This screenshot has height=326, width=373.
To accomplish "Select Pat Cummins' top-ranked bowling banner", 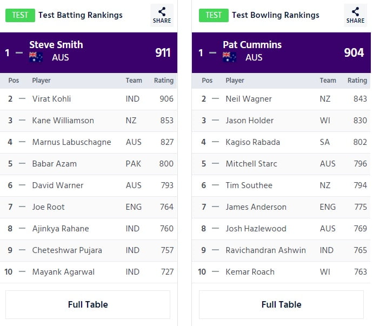I will (x=282, y=52).
